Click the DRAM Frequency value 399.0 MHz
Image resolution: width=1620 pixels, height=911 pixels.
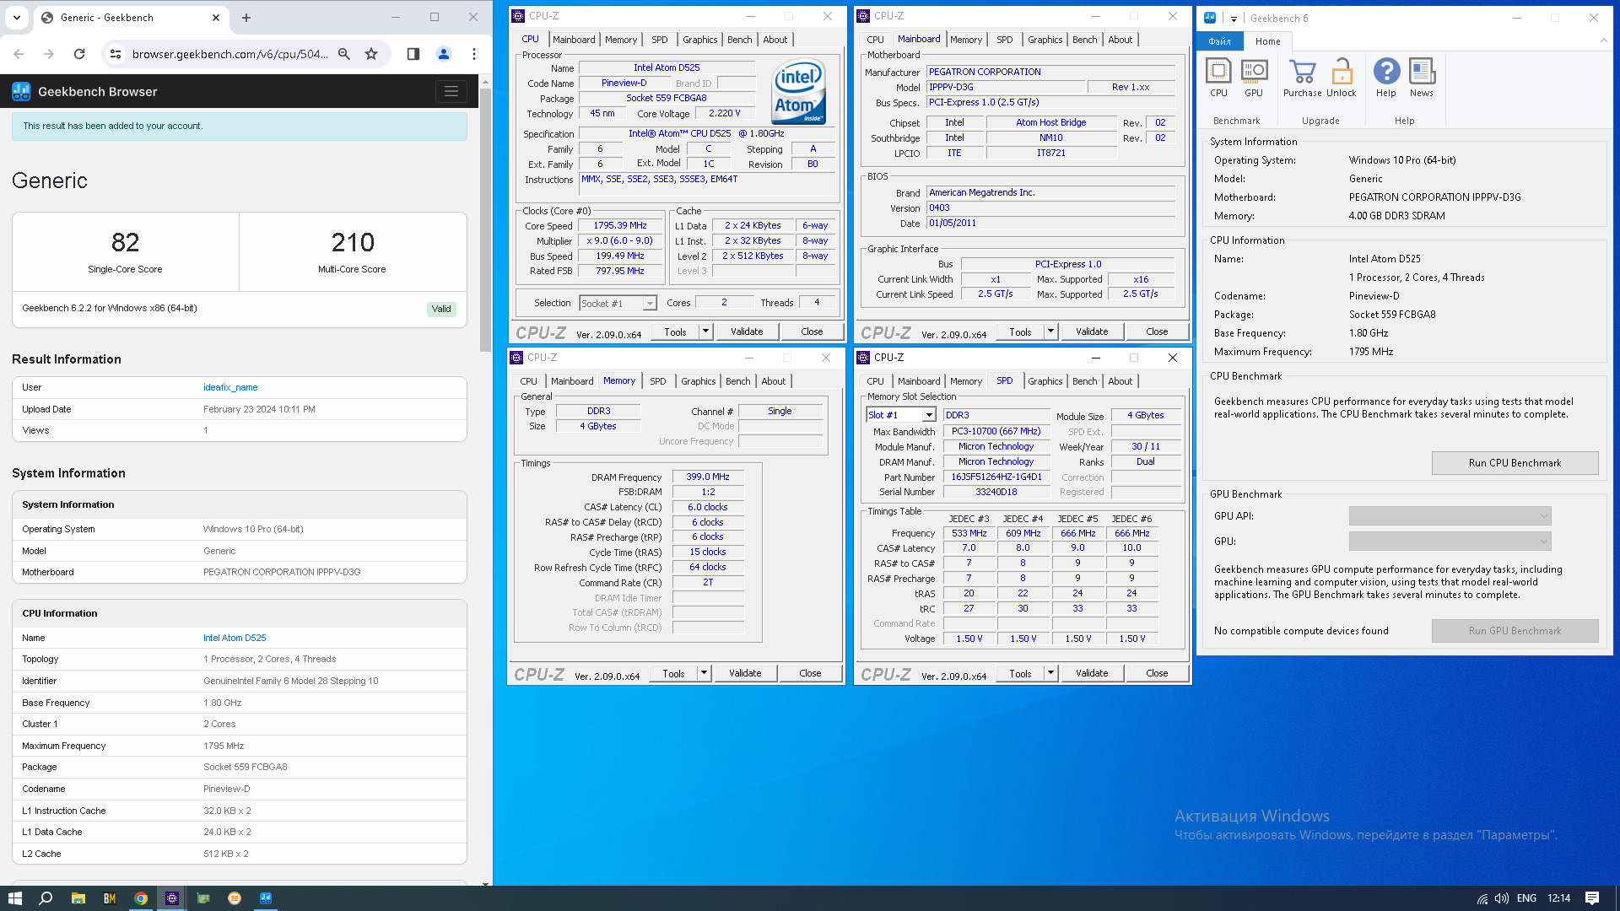708,477
